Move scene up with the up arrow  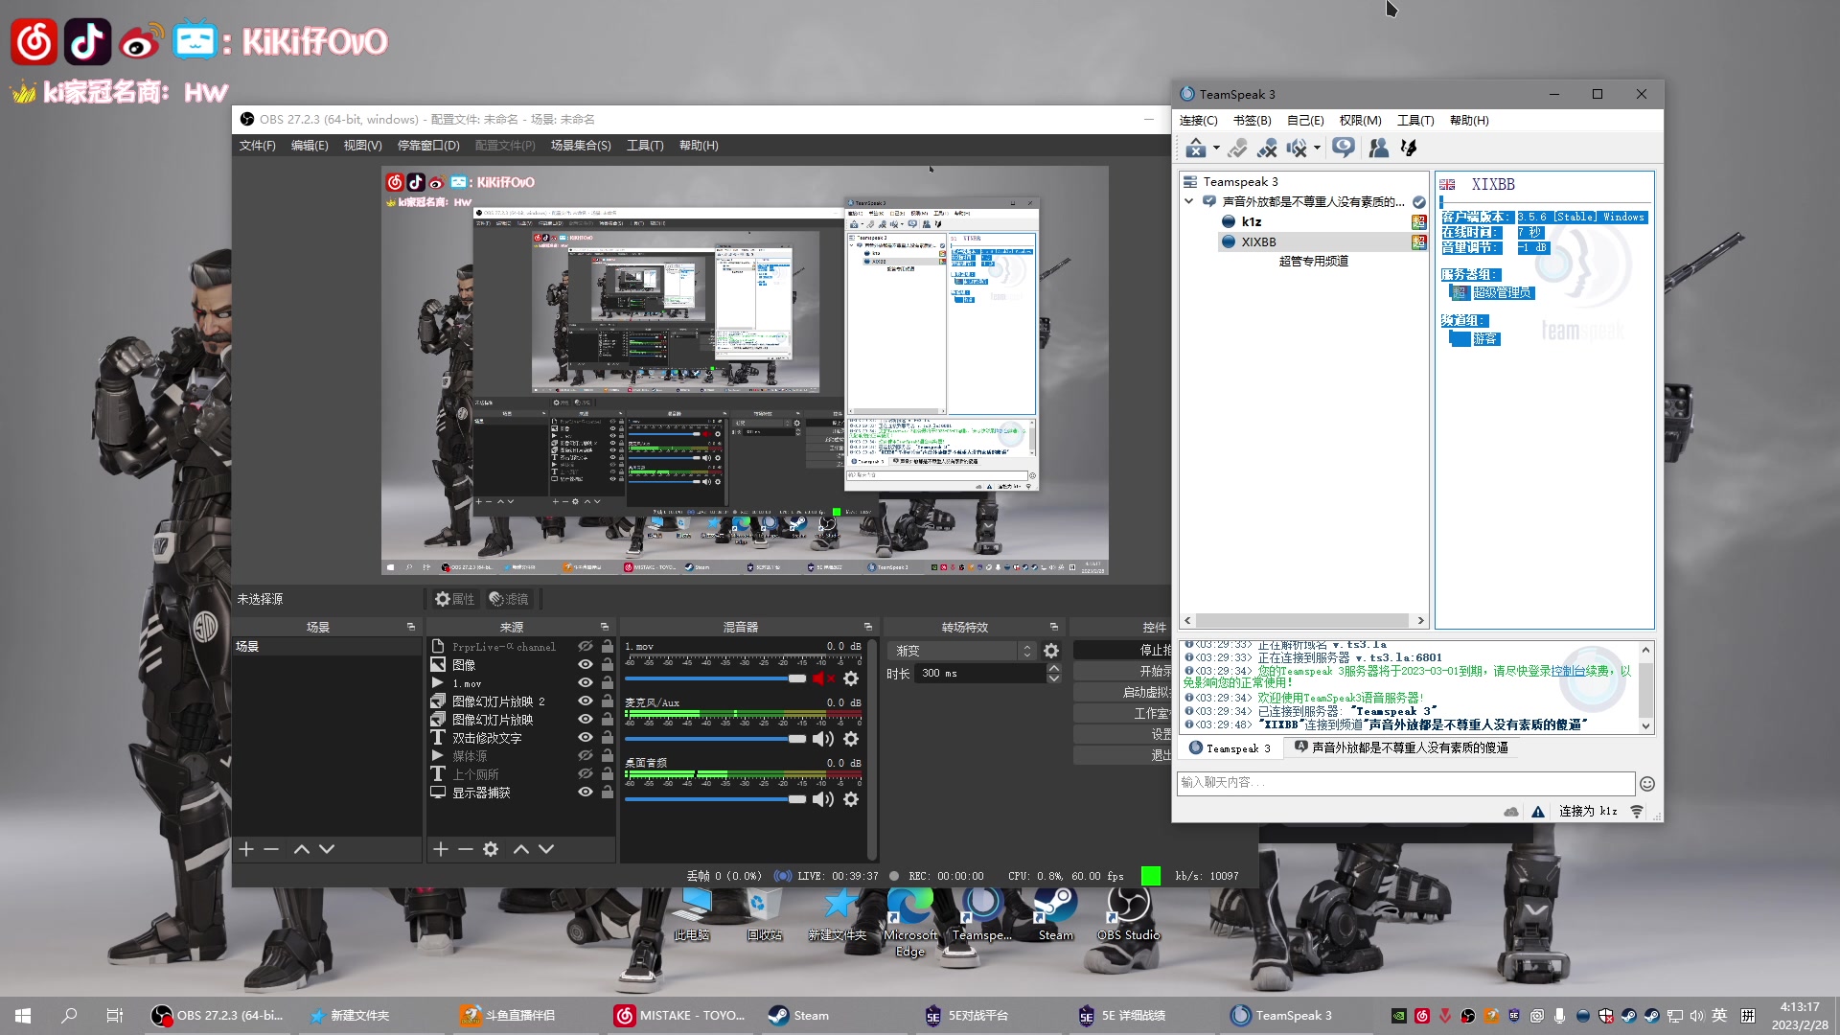(302, 849)
